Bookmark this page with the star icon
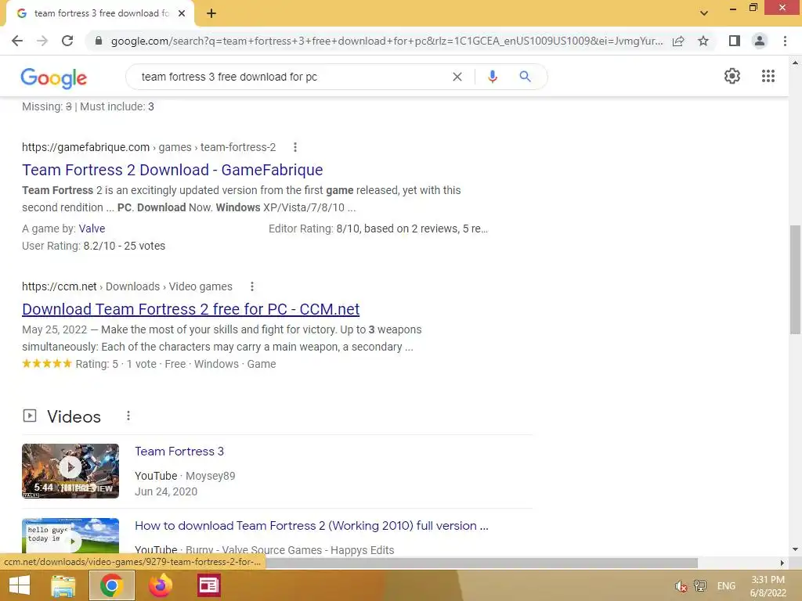Screen dimensions: 802x601 point(703,41)
